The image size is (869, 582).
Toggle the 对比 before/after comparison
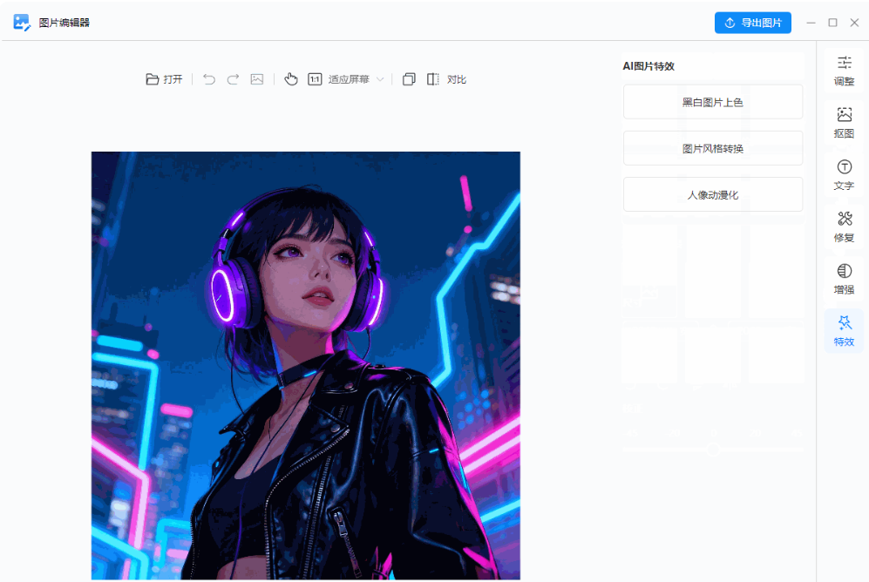pos(457,78)
